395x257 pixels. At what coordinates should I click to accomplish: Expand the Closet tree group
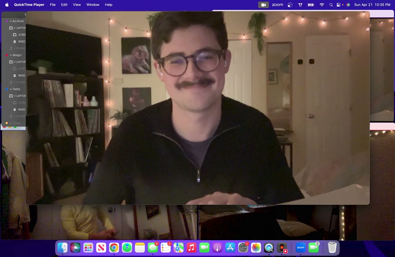[x=11, y=123]
